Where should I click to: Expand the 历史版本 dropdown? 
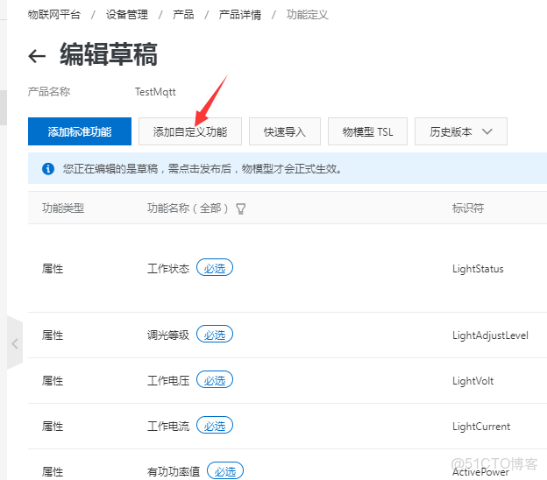[461, 131]
